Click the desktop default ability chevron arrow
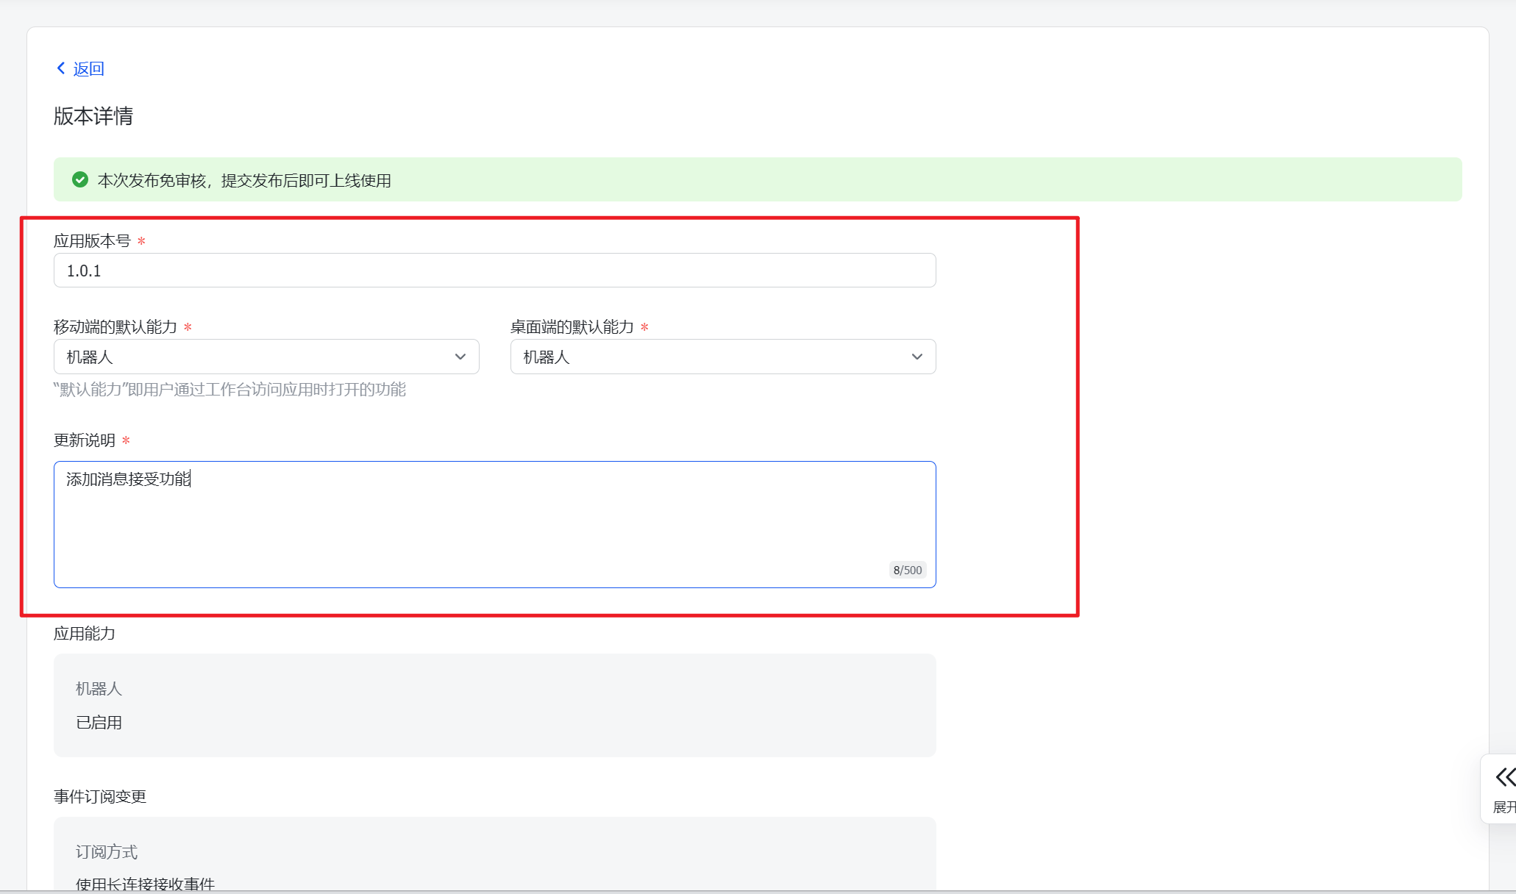Image resolution: width=1516 pixels, height=894 pixels. point(917,357)
